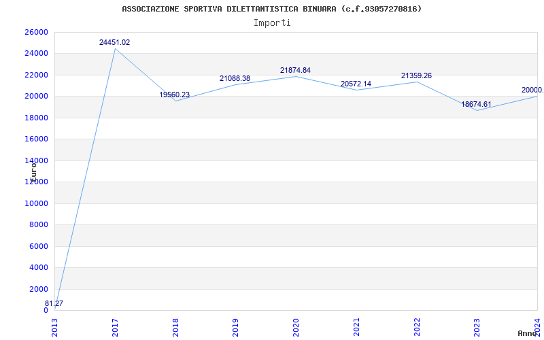Click the 24451.02 data label for 2017
544x340 pixels.
click(x=114, y=42)
